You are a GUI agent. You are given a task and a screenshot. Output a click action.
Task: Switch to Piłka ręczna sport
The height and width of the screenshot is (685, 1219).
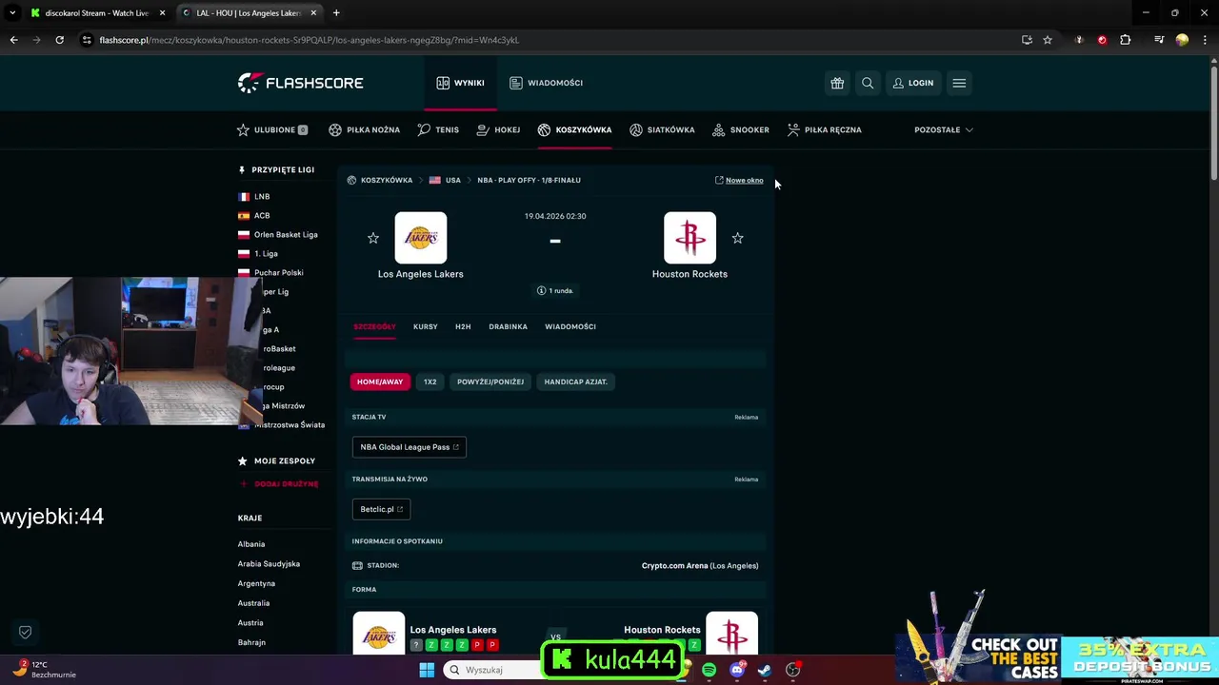(824, 129)
